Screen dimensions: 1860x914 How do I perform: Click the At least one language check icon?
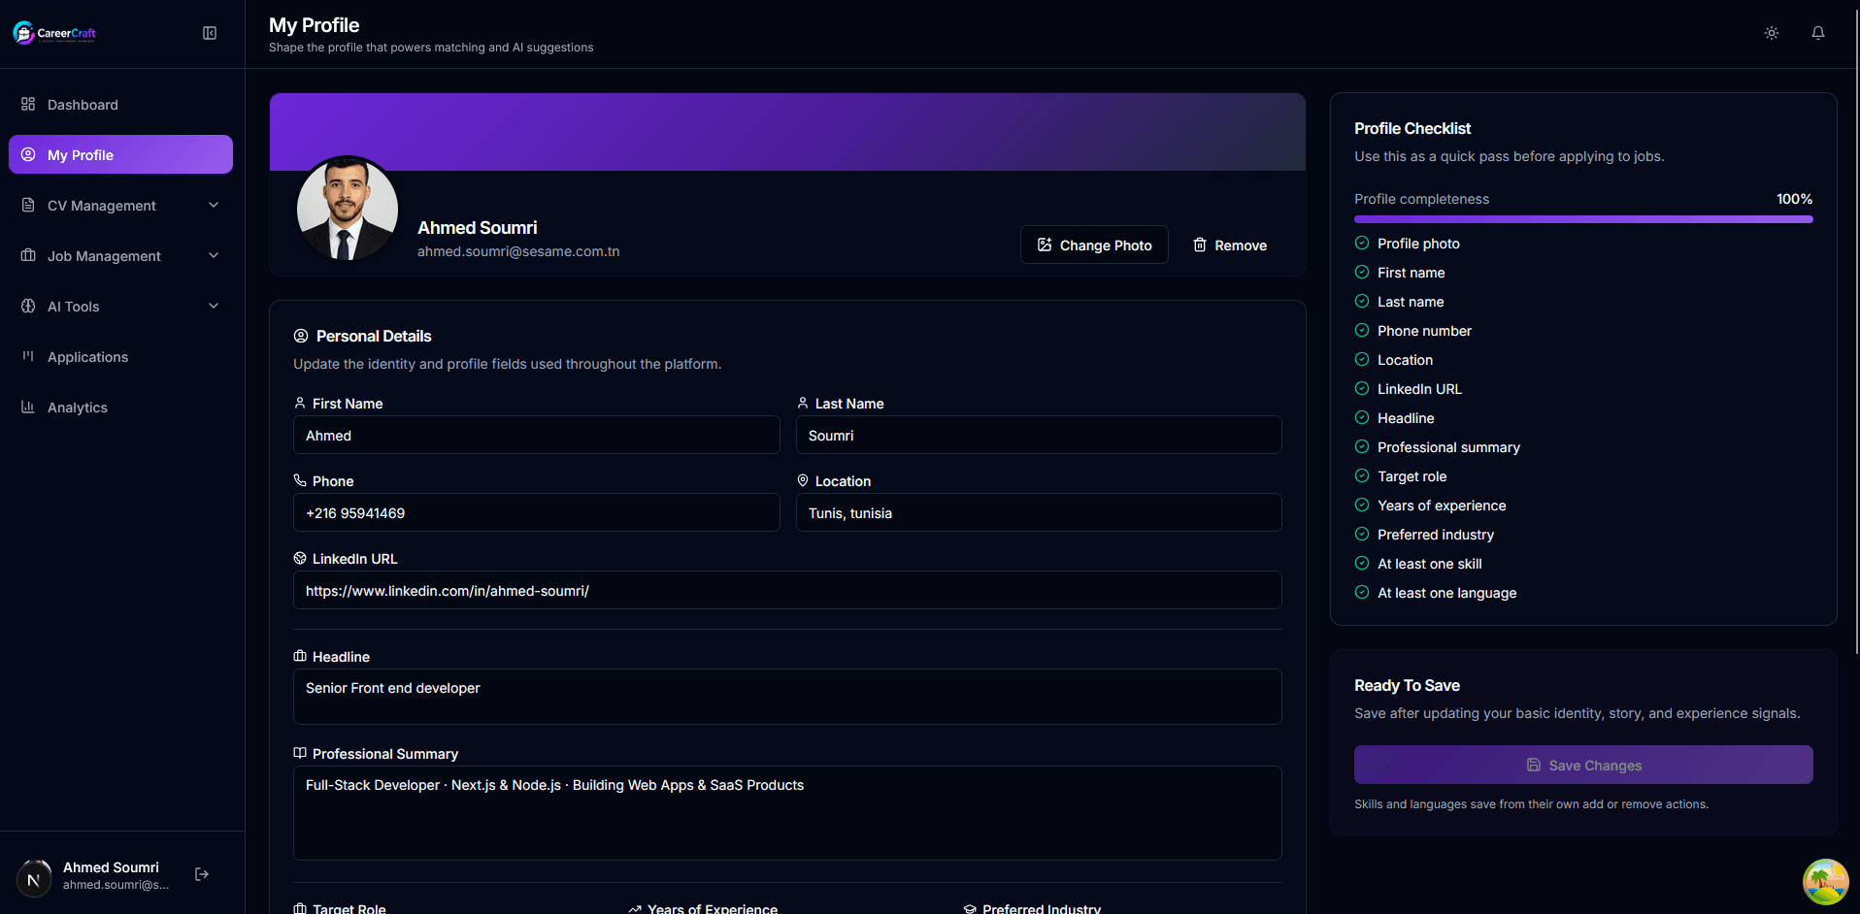point(1362,592)
